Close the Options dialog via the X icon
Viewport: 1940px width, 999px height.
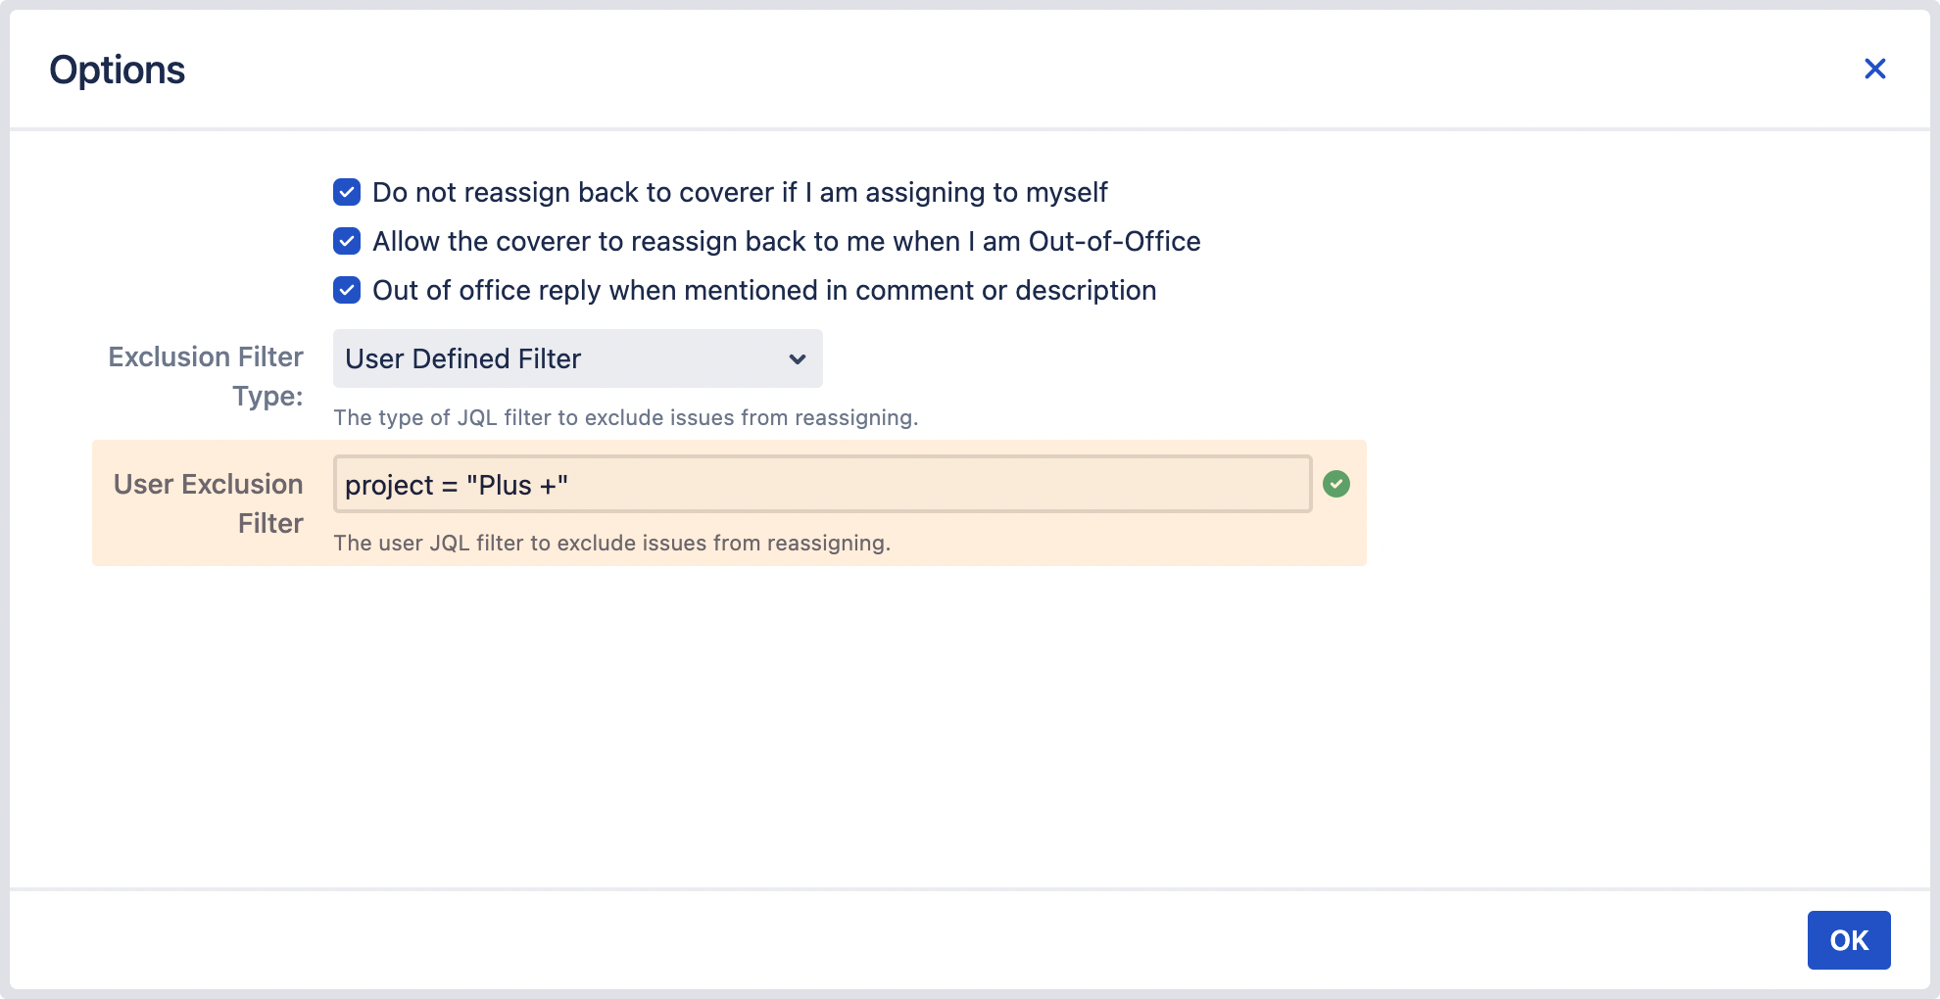point(1875,69)
